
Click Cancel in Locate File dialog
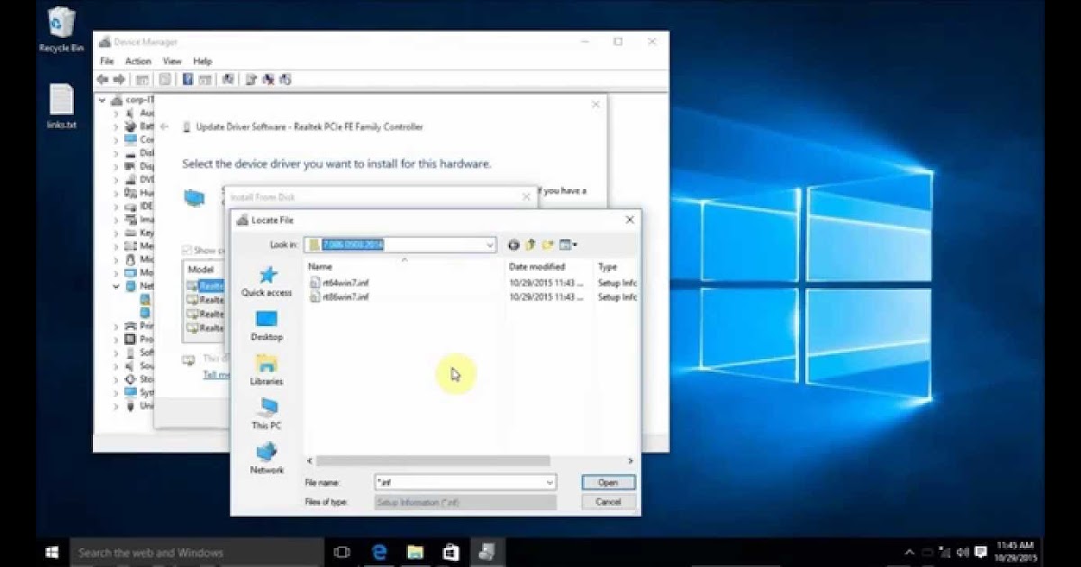pyautogui.click(x=608, y=502)
